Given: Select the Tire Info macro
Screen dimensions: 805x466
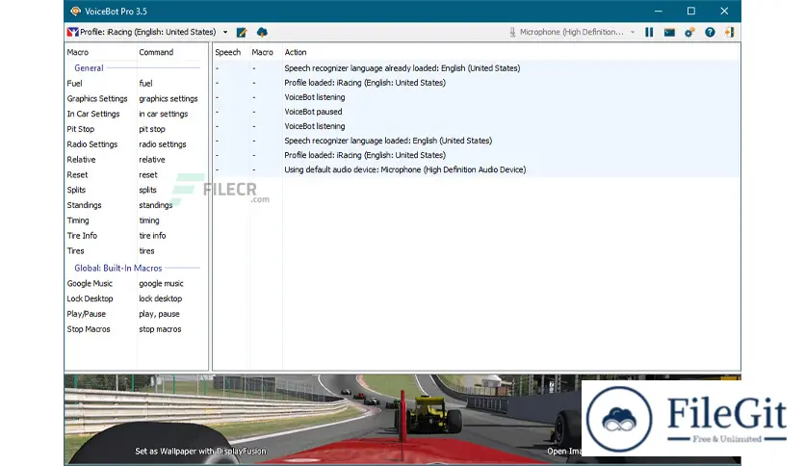Looking at the screenshot, I should click(82, 236).
